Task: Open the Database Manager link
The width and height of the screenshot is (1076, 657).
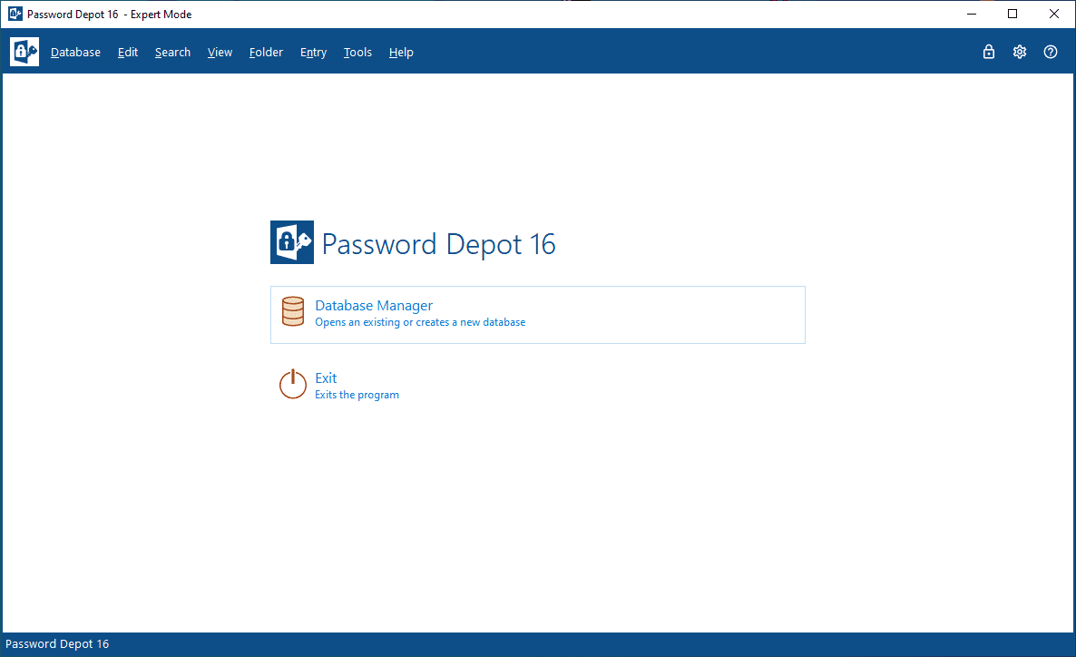Action: [374, 306]
